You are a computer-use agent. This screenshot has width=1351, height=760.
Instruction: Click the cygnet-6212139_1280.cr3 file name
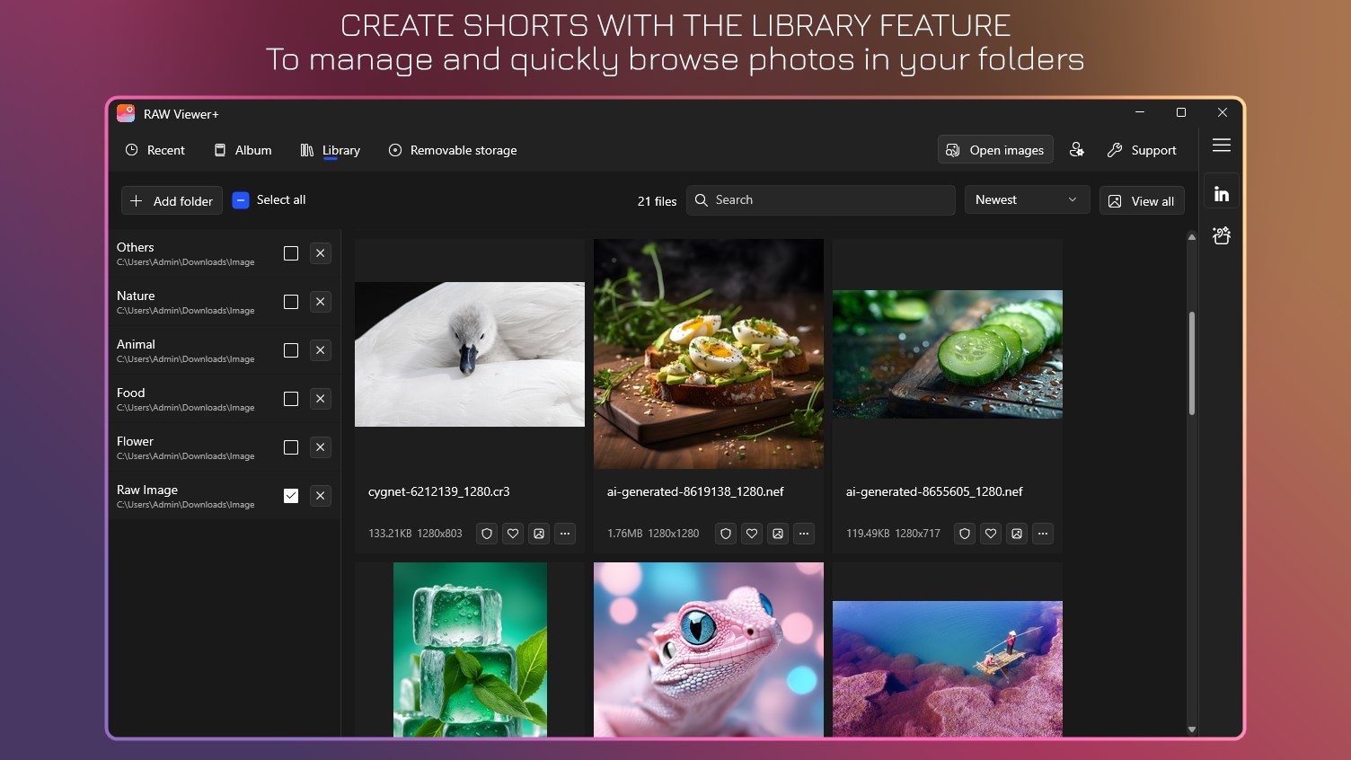click(439, 491)
